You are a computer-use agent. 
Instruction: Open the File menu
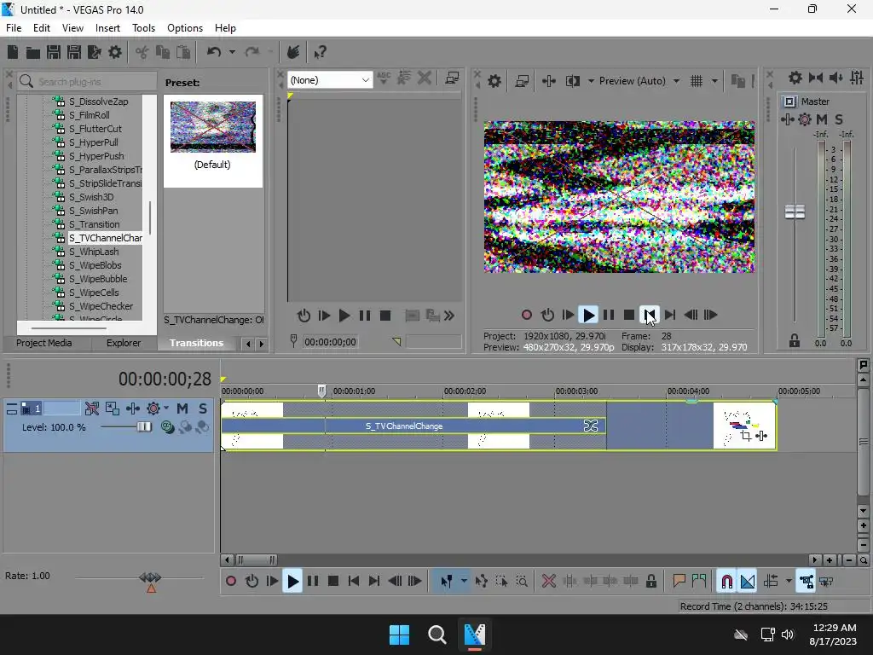[x=14, y=28]
